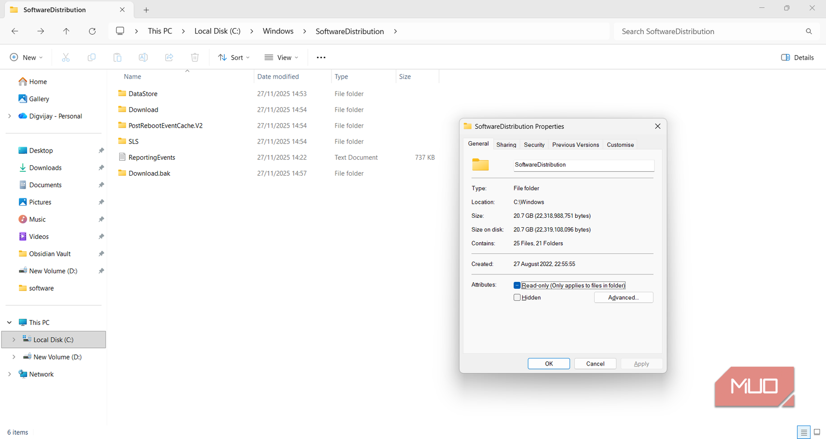The width and height of the screenshot is (826, 439).
Task: Navigate to Windows in breadcrumb
Action: point(278,31)
